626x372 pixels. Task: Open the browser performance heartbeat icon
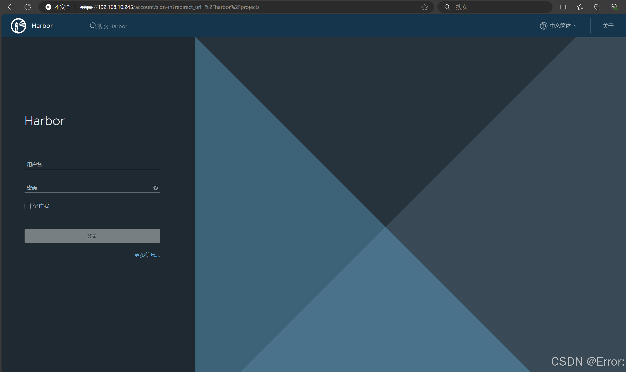(614, 7)
